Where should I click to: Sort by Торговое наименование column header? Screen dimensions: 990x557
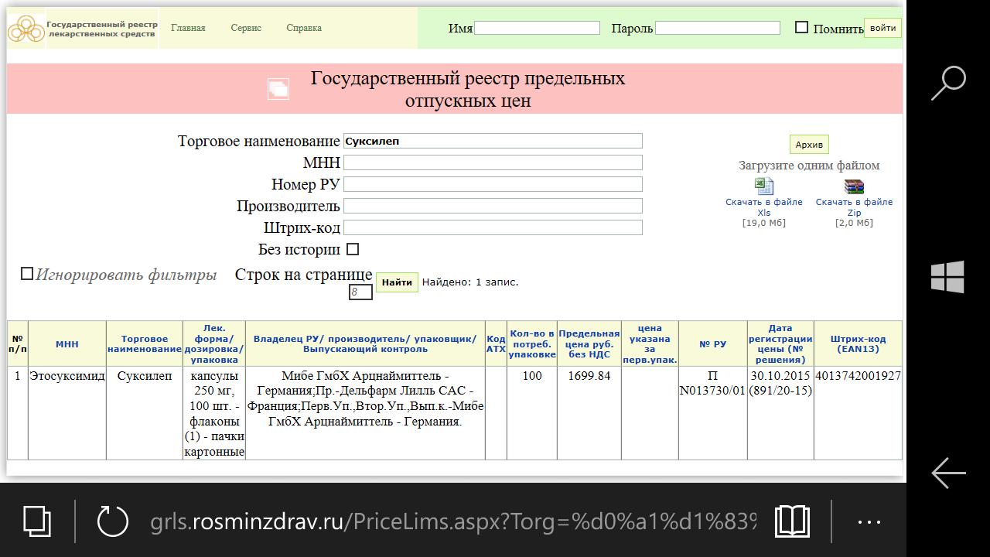click(145, 344)
